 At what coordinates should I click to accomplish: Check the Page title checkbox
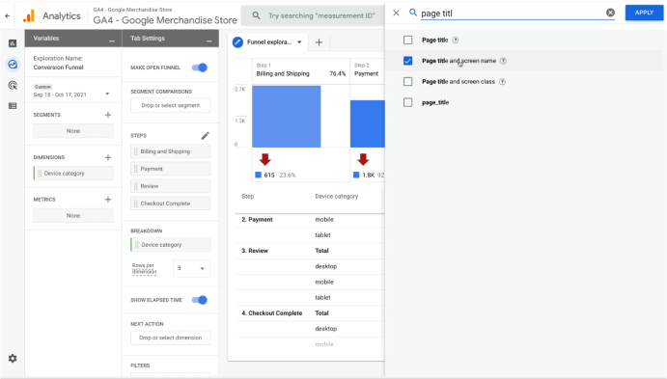[407, 40]
